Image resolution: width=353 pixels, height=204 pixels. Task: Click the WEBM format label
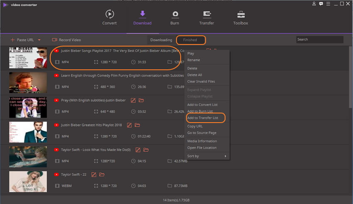click(66, 186)
